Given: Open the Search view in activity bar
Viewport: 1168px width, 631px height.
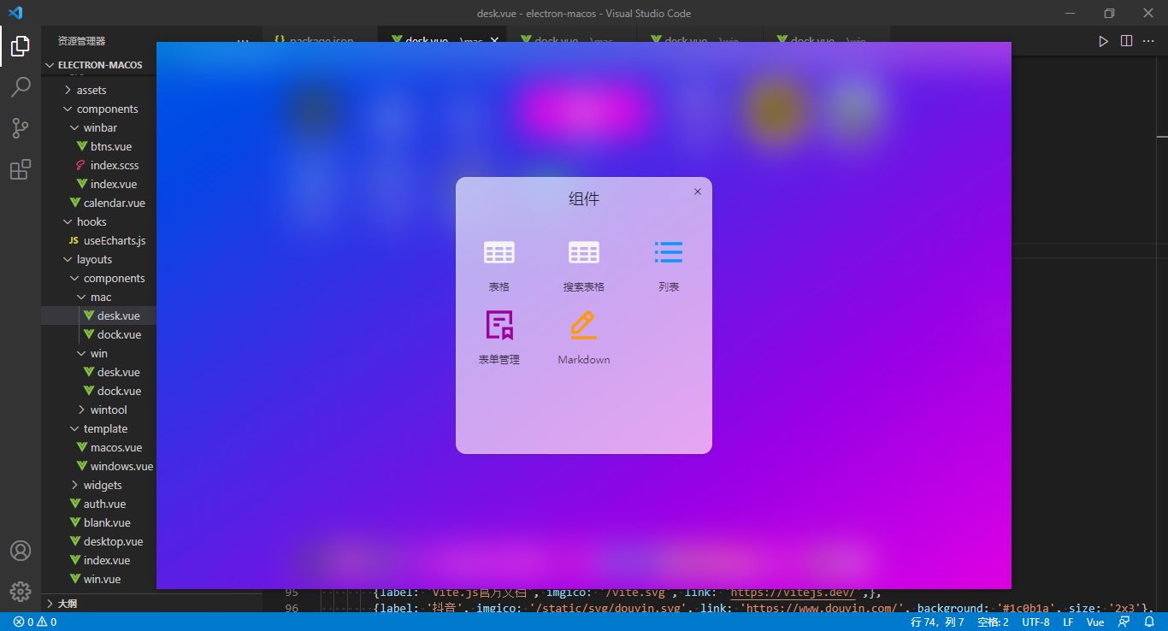Looking at the screenshot, I should coord(21,87).
